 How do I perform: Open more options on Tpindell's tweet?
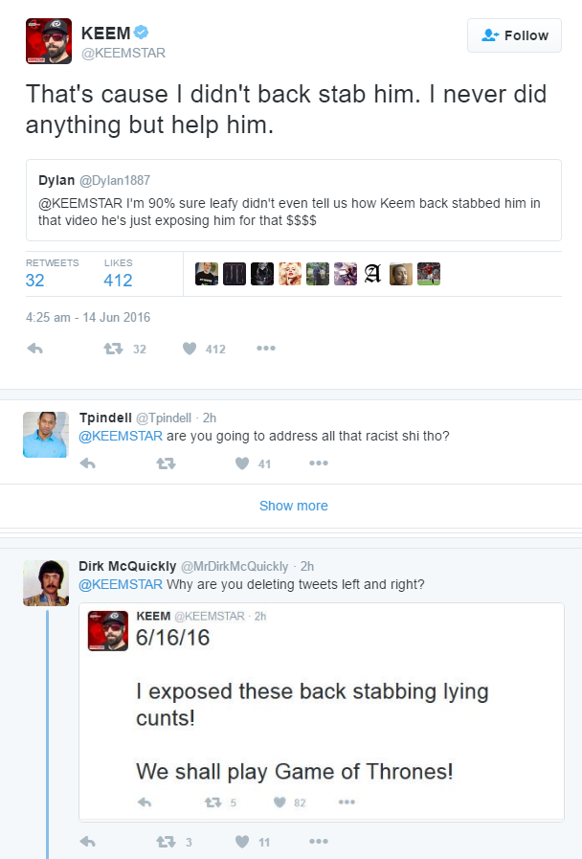(319, 463)
